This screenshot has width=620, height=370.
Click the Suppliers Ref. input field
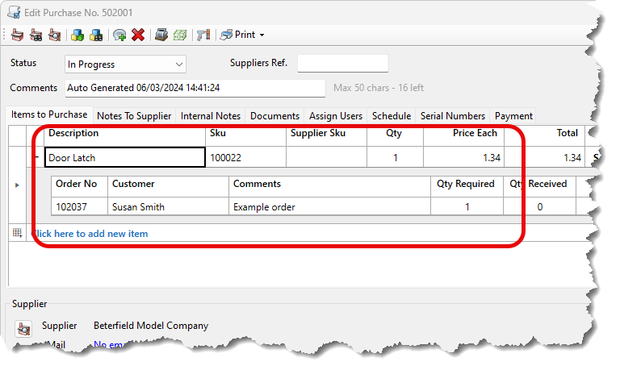(342, 64)
